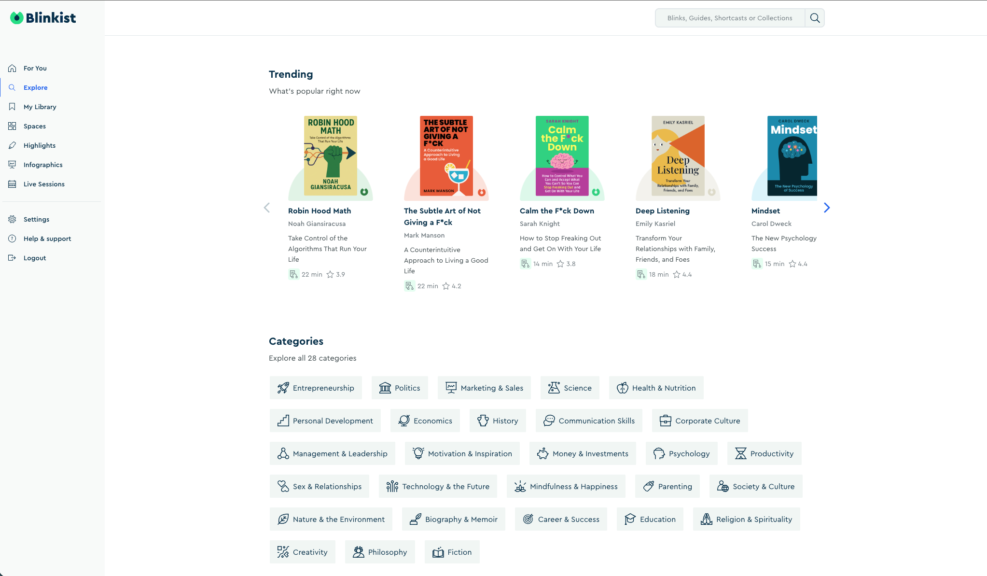Click the Robin Hood Math title link

(319, 211)
